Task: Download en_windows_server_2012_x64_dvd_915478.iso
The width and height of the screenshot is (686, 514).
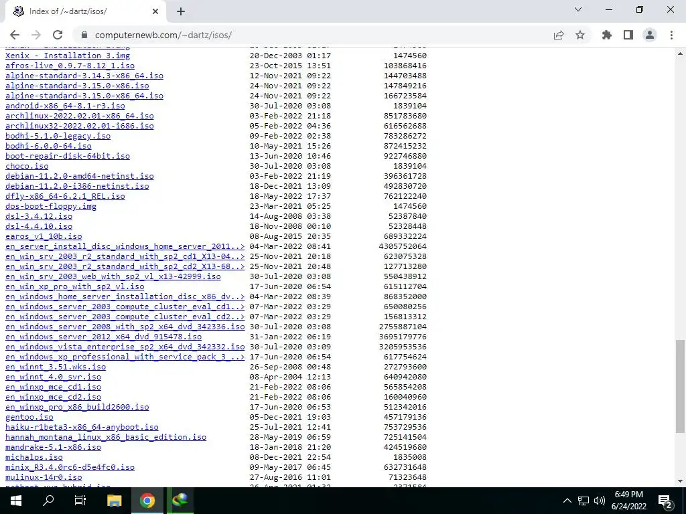Action: [104, 337]
